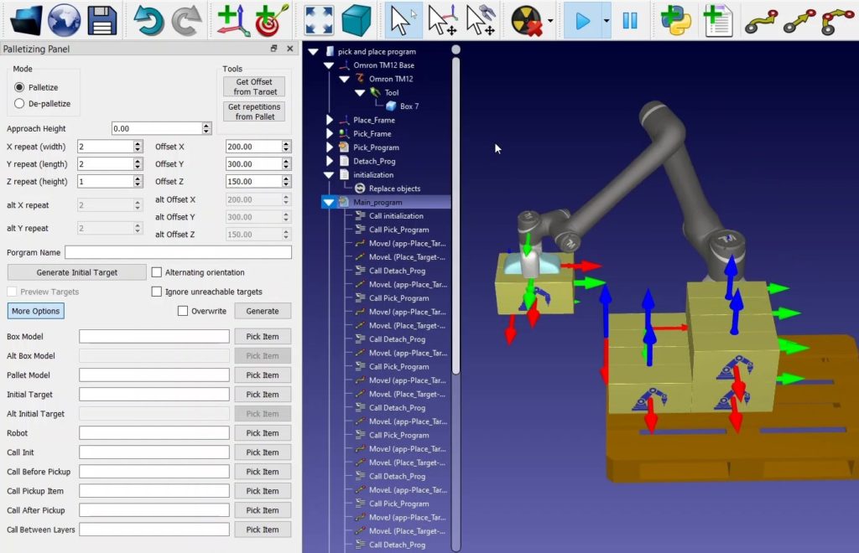Viewport: 859px width, 553px height.
Task: Click the Program Name input field
Action: [x=178, y=252]
